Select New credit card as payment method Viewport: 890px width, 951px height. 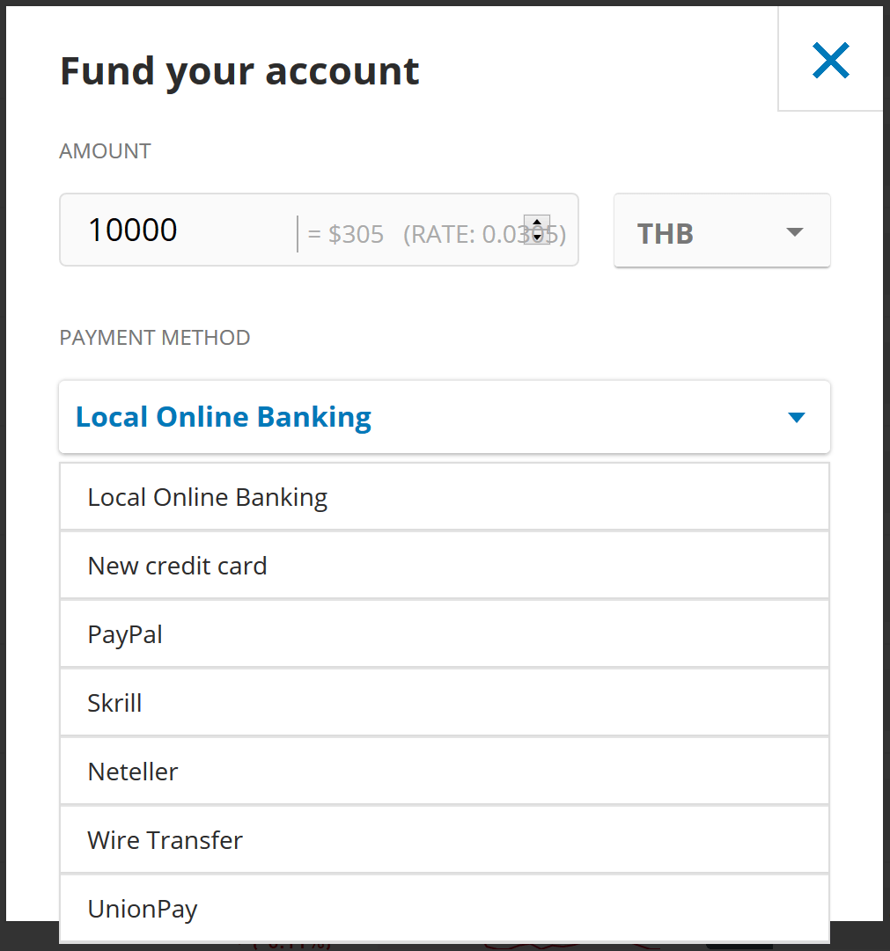(x=177, y=565)
